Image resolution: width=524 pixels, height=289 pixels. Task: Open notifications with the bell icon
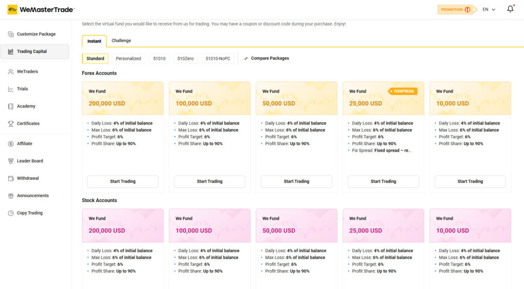point(510,9)
